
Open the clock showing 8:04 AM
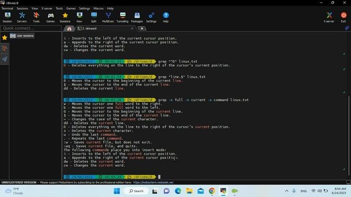(x=339, y=191)
